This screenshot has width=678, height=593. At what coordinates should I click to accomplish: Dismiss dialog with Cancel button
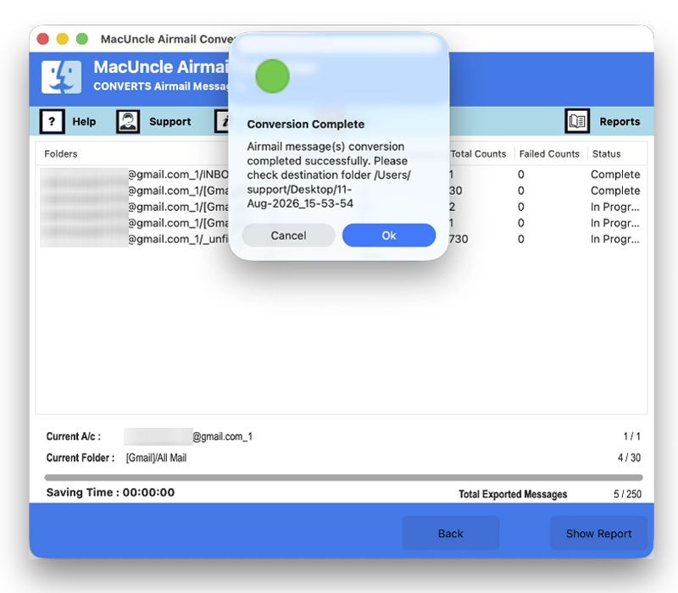click(x=288, y=236)
